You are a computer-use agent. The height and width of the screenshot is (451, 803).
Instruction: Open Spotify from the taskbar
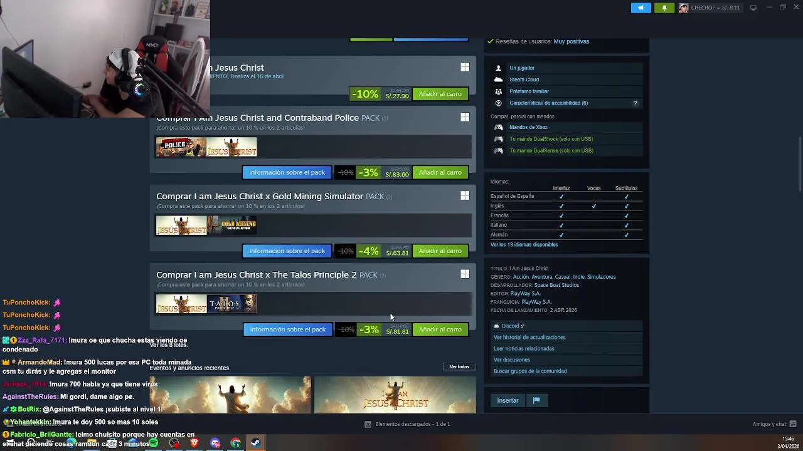pyautogui.click(x=154, y=443)
